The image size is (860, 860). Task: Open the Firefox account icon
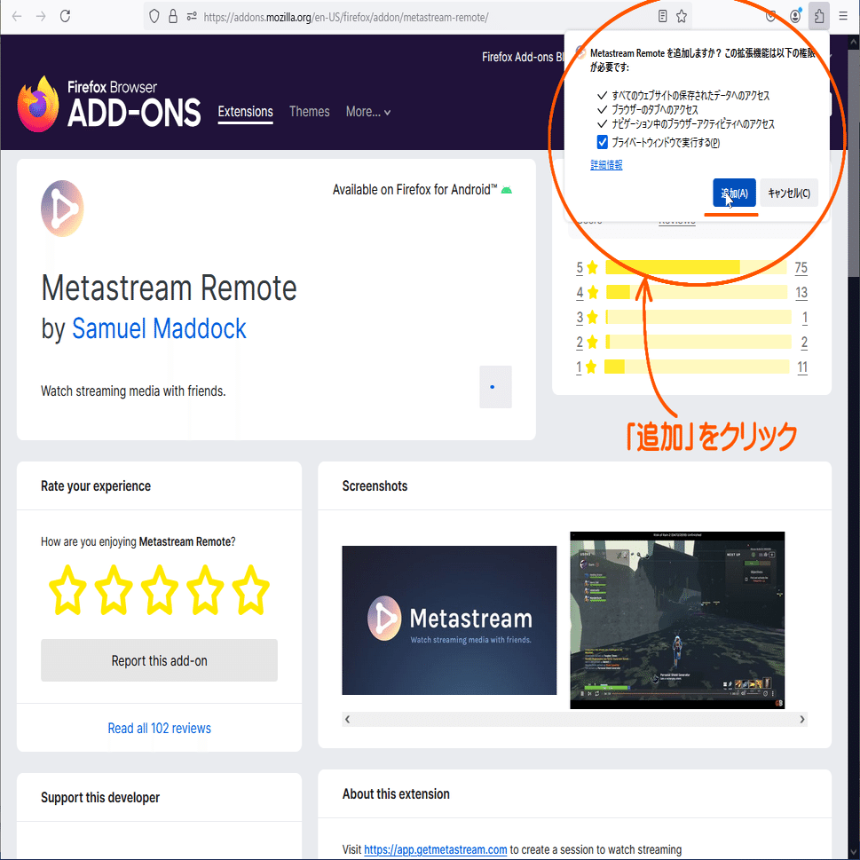(795, 17)
